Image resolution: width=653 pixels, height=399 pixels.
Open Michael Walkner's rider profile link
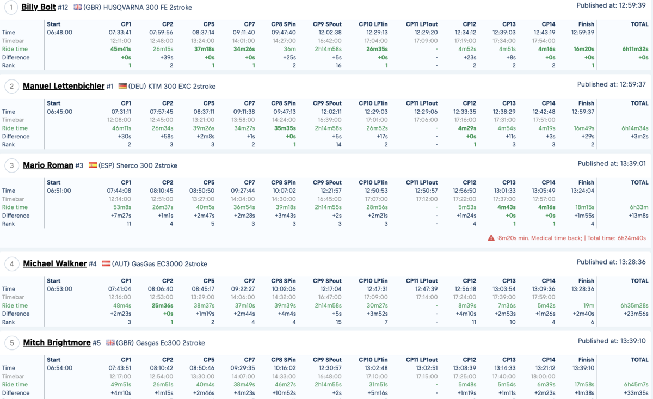coord(55,263)
